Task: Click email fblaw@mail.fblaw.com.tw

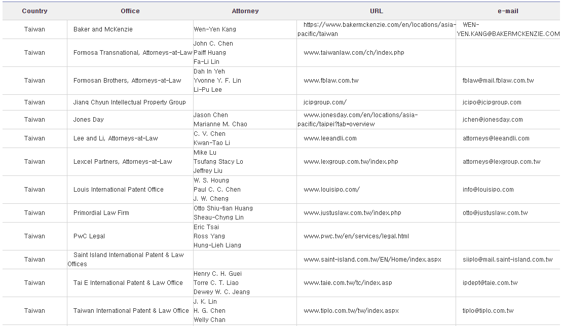Action: tap(498, 81)
